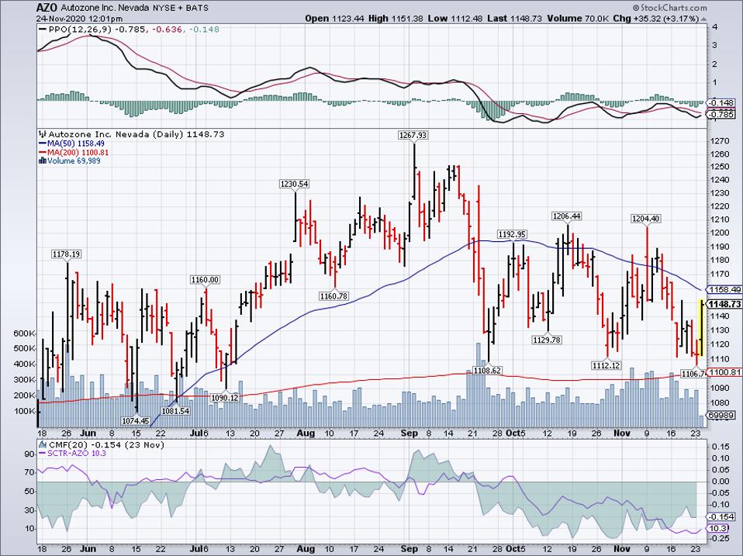Viewport: 743px width, 556px height.
Task: Click the 600K volume axis label
Action: [x=25, y=333]
